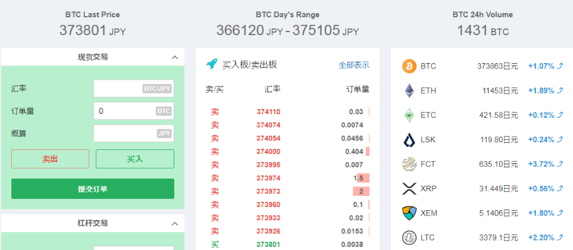Collapse the 现货交易 panel chevron

175,57
